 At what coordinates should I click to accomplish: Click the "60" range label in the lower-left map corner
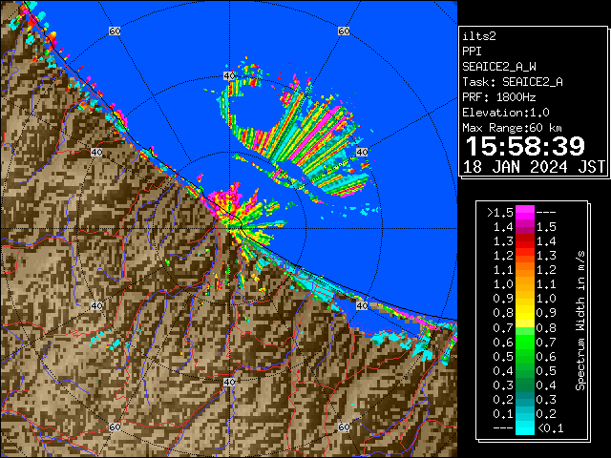[115, 427]
